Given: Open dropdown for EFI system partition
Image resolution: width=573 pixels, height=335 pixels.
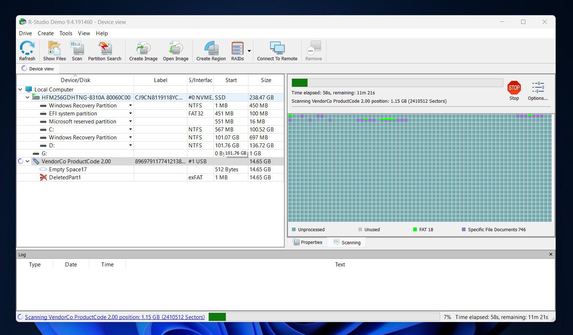Looking at the screenshot, I should pos(130,114).
